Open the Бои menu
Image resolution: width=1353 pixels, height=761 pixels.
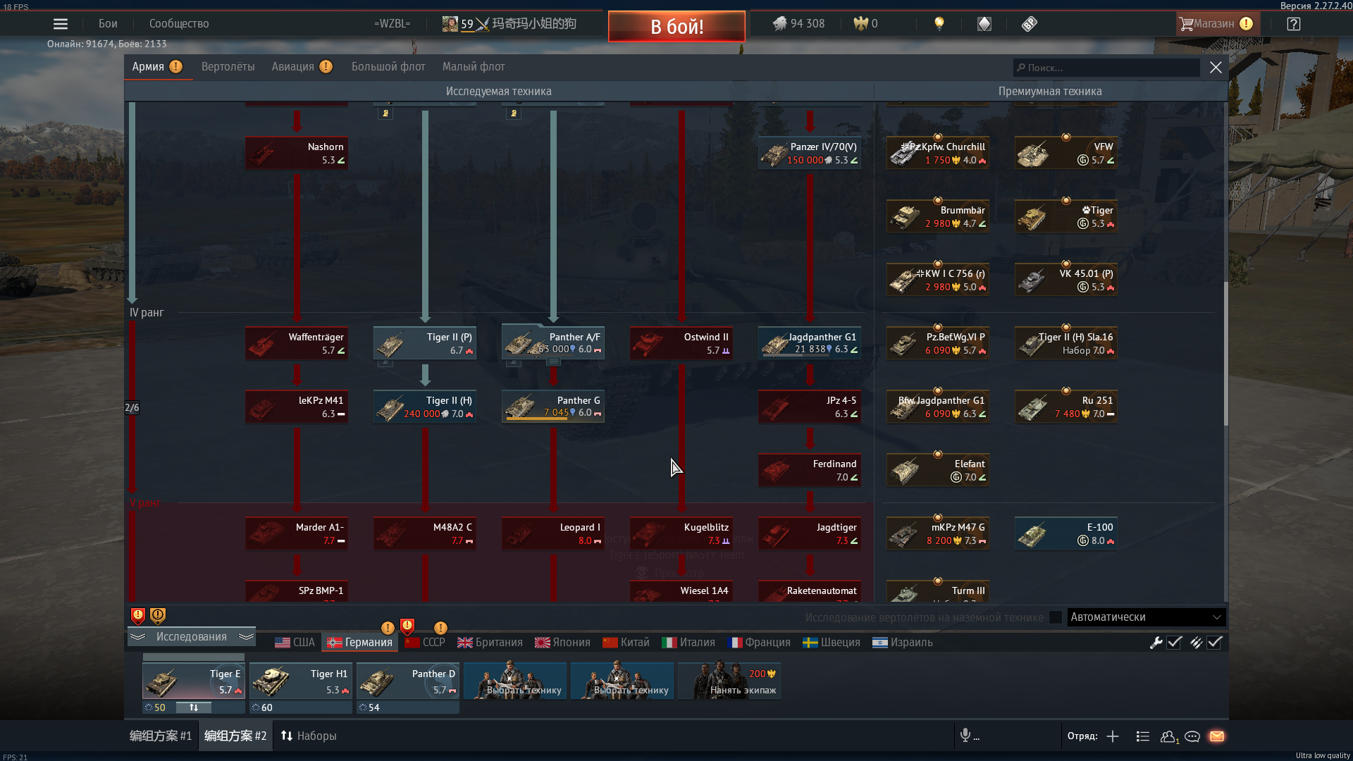tap(108, 24)
